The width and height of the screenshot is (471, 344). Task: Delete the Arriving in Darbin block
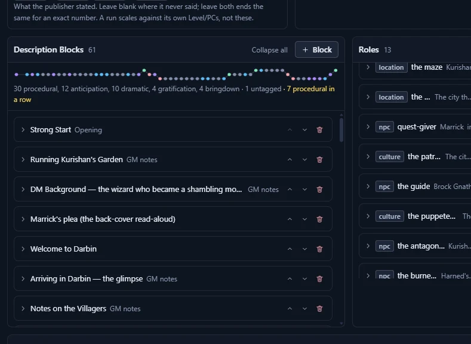(319, 279)
